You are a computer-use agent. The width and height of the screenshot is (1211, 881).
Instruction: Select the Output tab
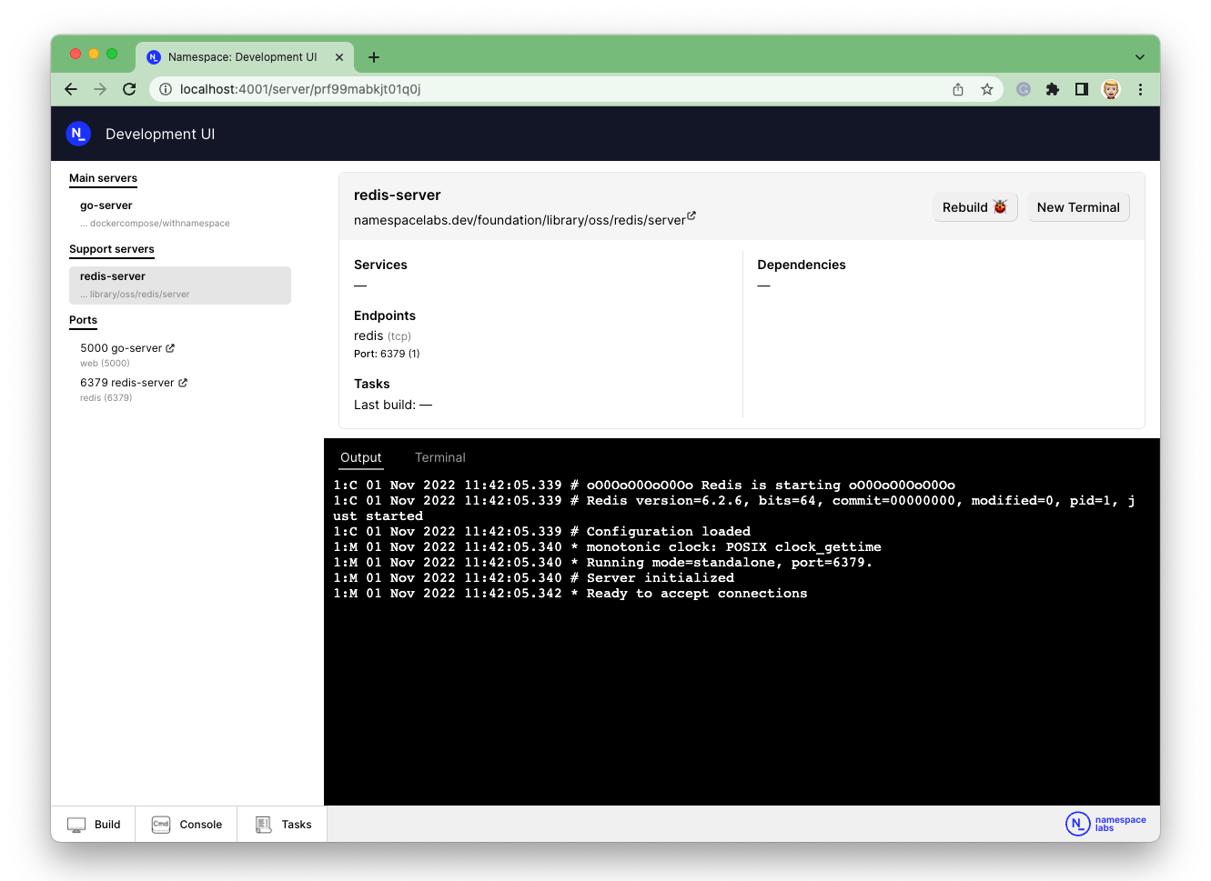click(x=360, y=457)
